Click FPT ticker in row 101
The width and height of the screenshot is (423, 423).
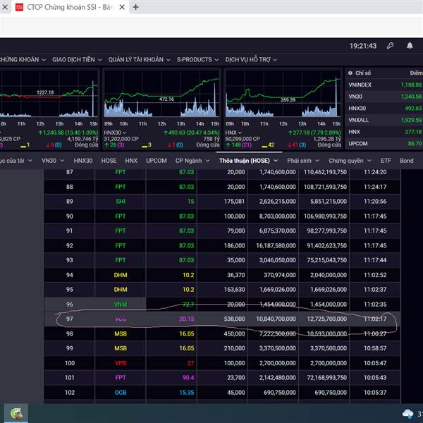point(121,378)
